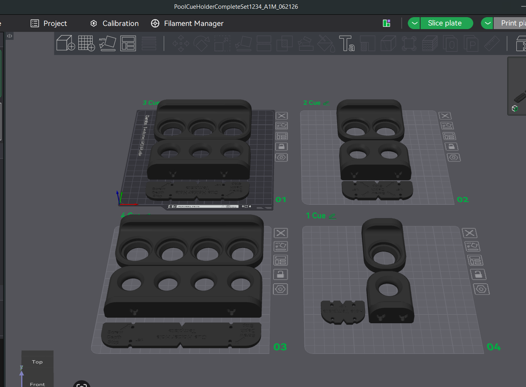Screen dimensions: 526x387
Task: Remove plate 04 with its X icon
Action: (469, 233)
